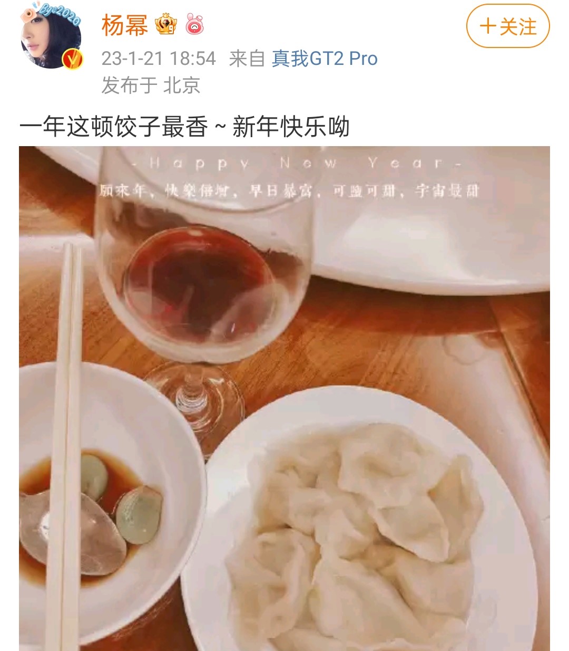Click the 23-1-21 18:54 timestamp
This screenshot has height=651, width=569.
[x=159, y=58]
